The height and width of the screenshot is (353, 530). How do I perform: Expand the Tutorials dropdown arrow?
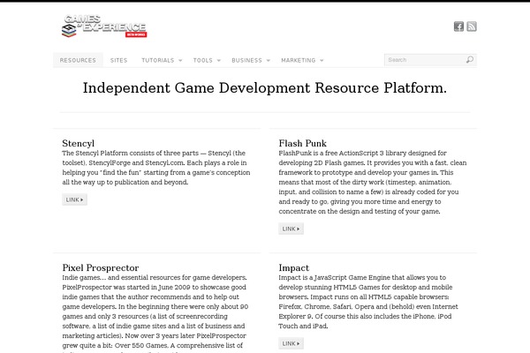click(x=180, y=61)
